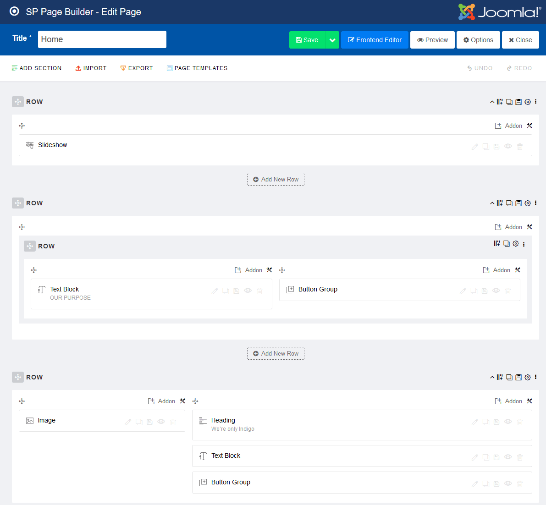Duplicate the second ROW section
The width and height of the screenshot is (546, 505).
click(x=509, y=203)
